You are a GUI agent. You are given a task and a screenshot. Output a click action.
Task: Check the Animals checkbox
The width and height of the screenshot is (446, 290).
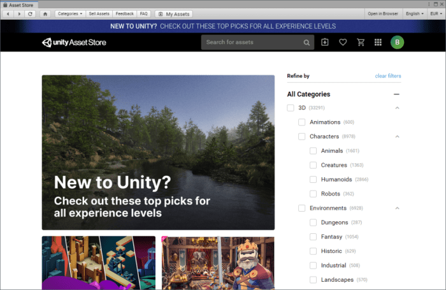313,151
